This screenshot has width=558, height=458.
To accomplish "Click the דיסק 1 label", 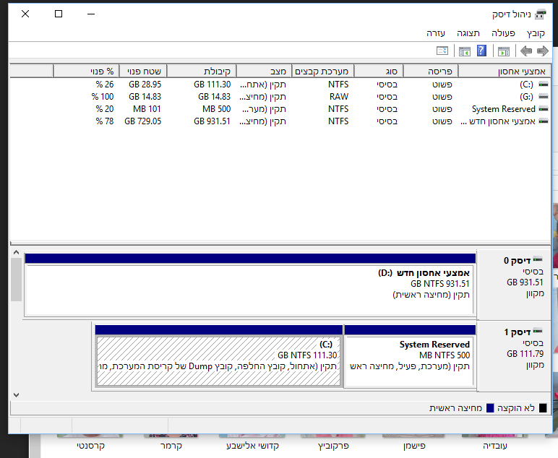I will 517,332.
